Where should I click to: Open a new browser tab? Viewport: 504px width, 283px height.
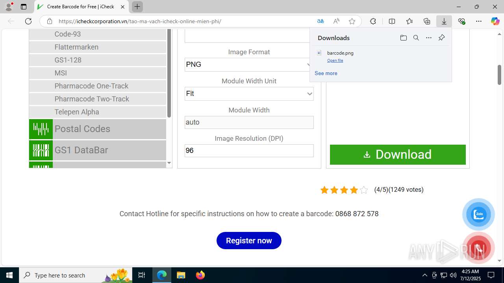click(137, 7)
